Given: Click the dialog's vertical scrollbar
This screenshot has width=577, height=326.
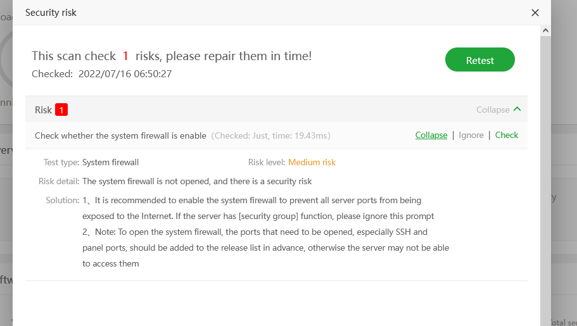Looking at the screenshot, I should pos(545,177).
